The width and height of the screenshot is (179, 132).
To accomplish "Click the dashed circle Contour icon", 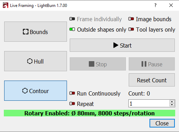I will (25, 91).
